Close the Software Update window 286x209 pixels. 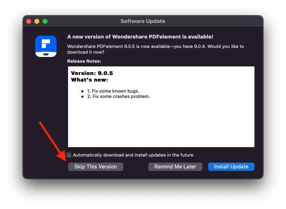29,21
